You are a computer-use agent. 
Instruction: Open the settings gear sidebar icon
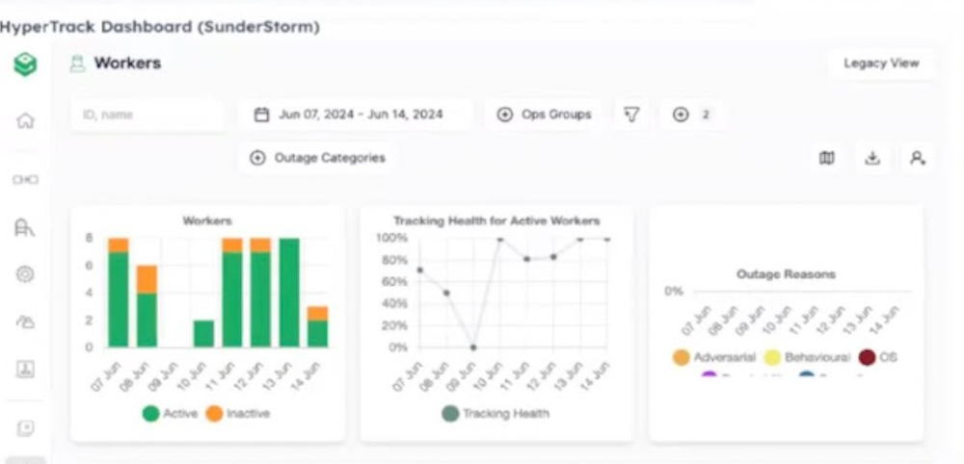(x=25, y=273)
